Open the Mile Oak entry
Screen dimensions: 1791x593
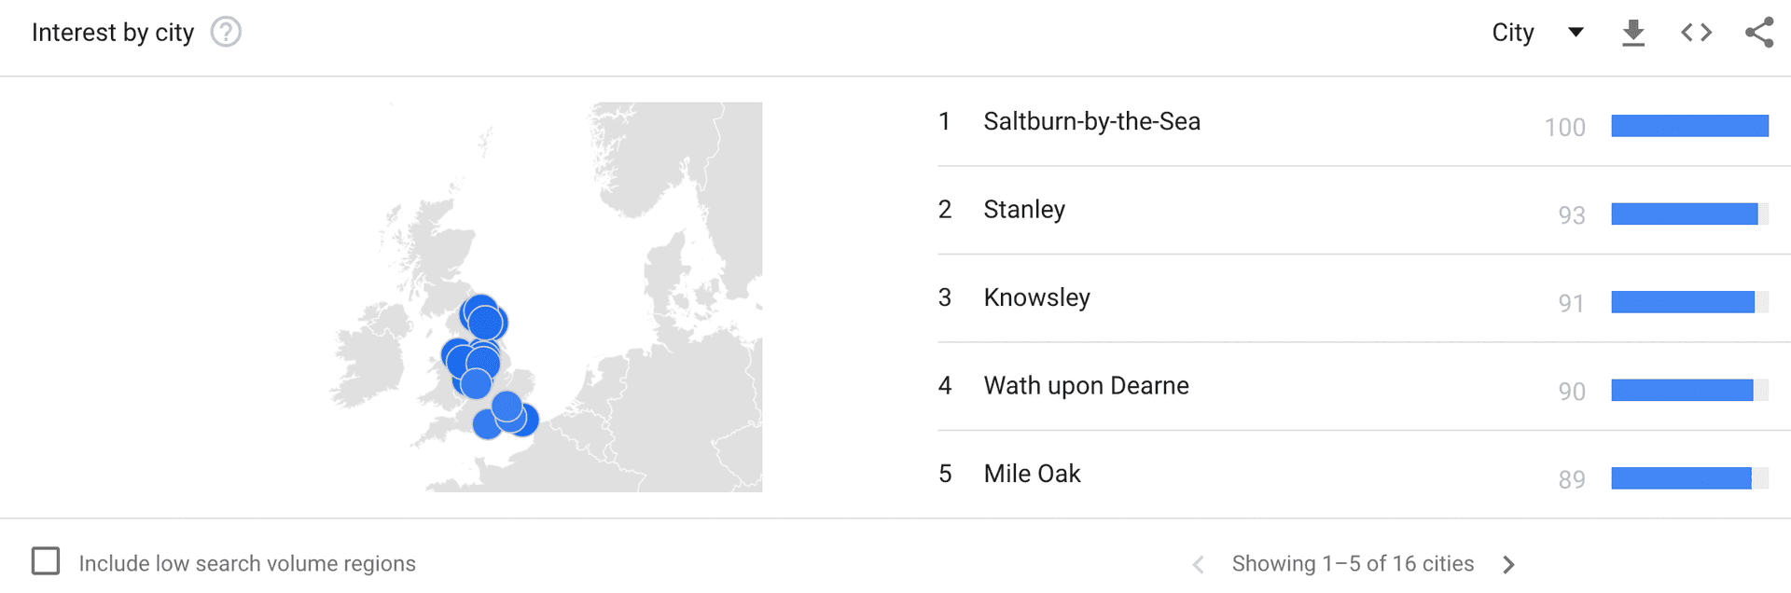tap(1032, 474)
